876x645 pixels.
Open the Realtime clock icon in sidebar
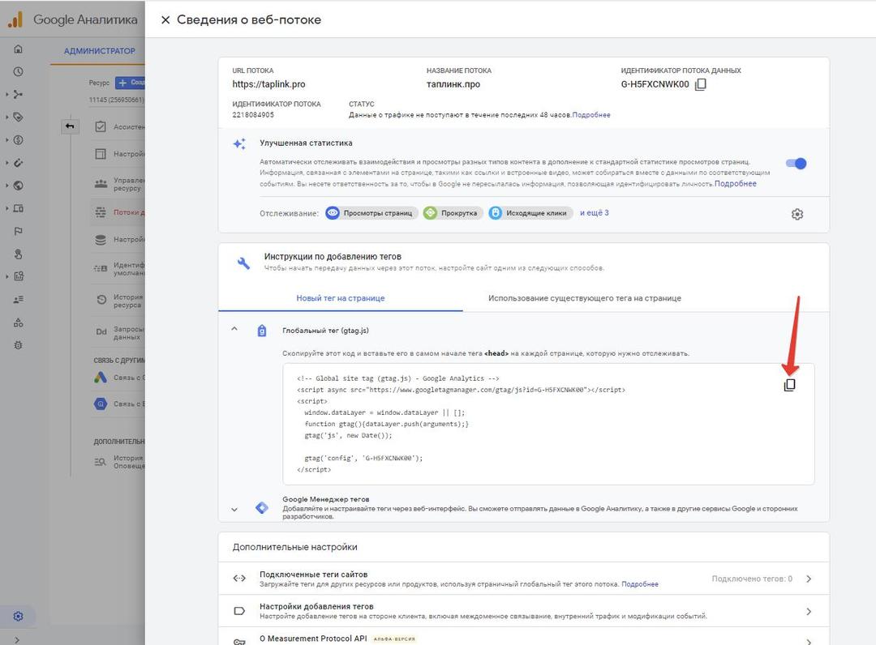click(18, 71)
